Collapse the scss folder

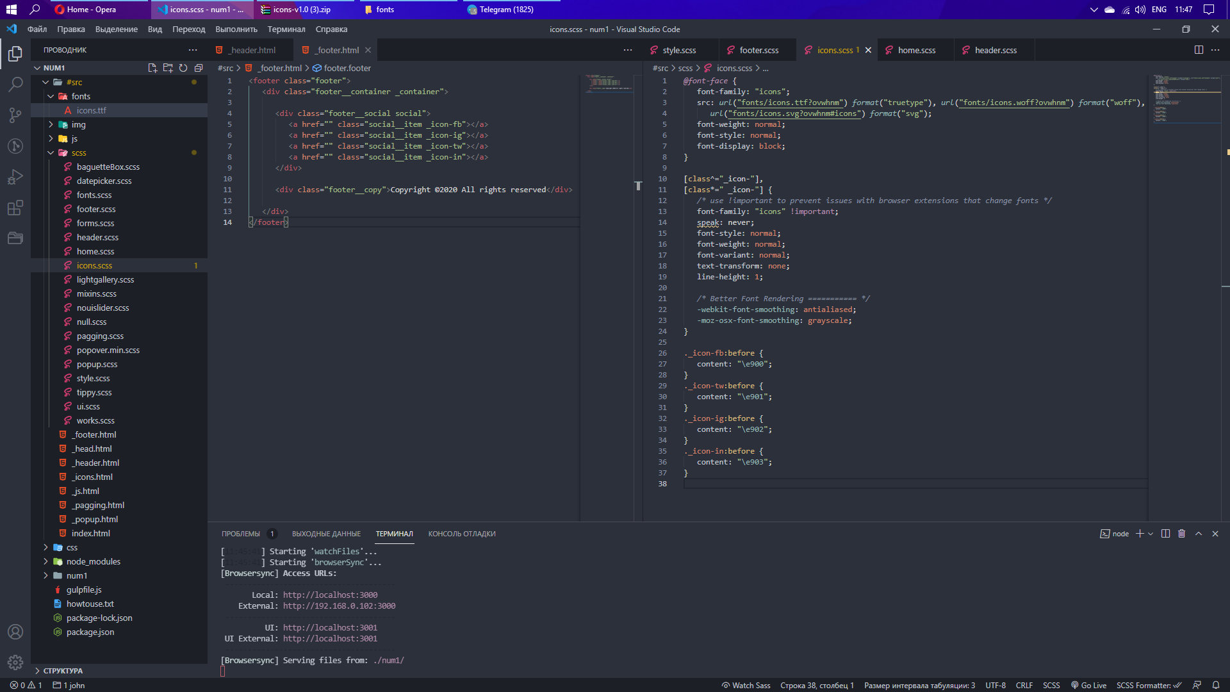[x=51, y=152]
